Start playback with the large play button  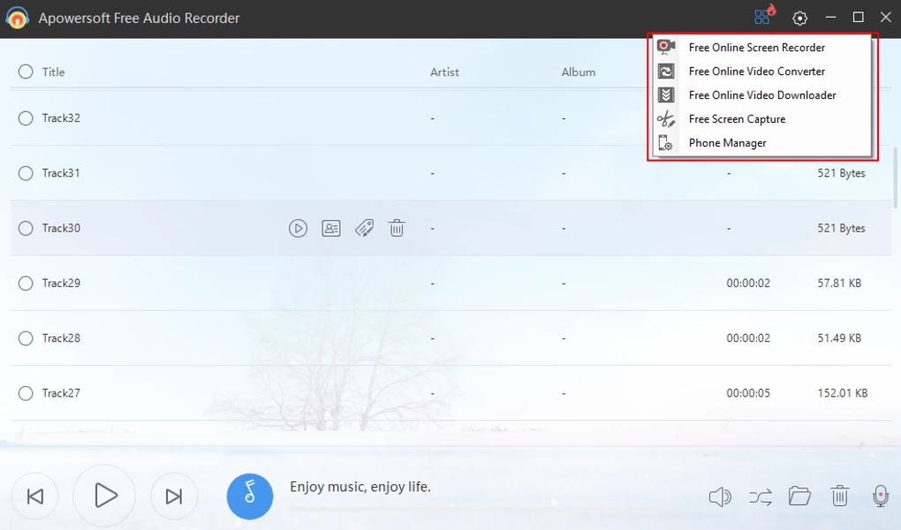pyautogui.click(x=104, y=496)
